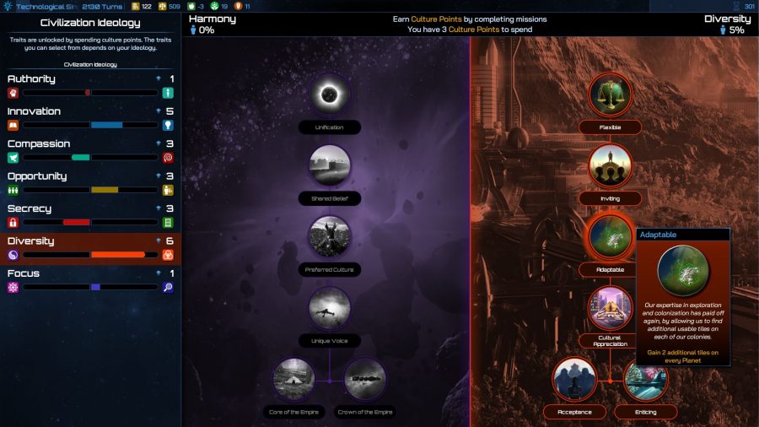
Task: Click the Diversity orange slider bar
Action: (118, 254)
